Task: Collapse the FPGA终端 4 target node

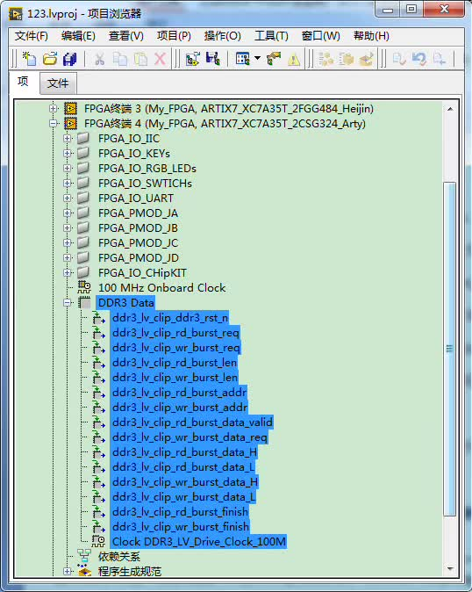Action: [54, 123]
